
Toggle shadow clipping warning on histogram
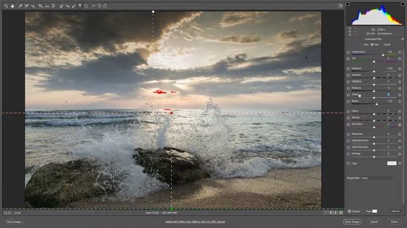click(348, 4)
